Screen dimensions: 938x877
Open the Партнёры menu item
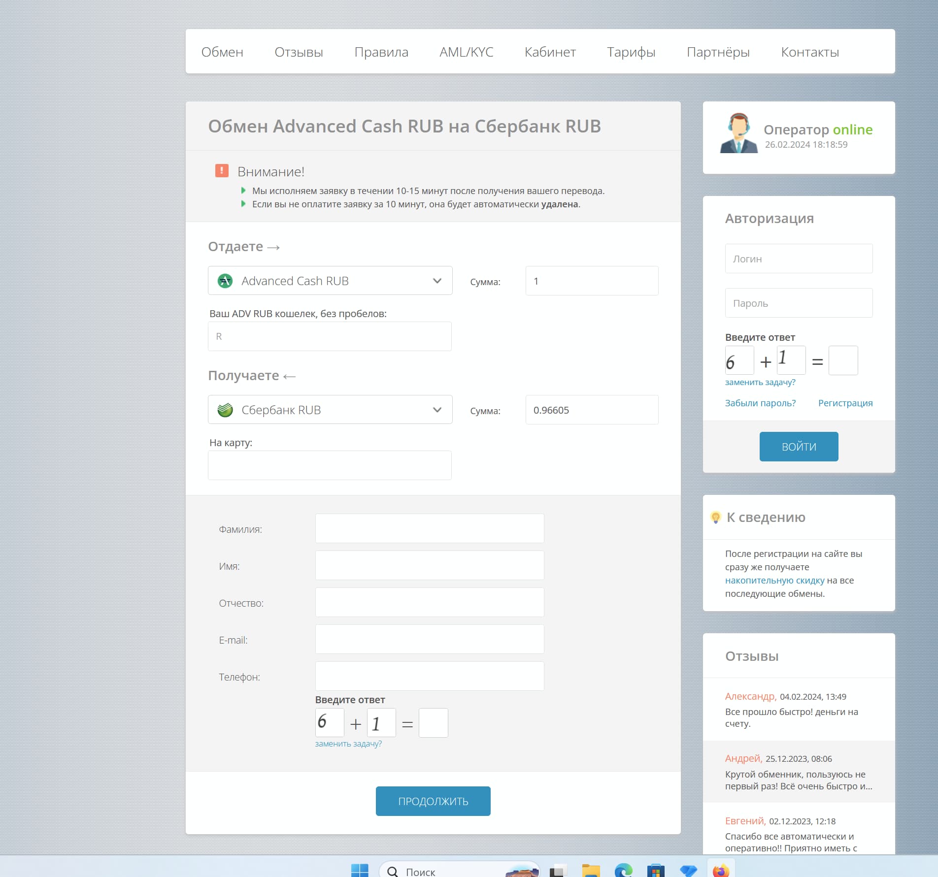(718, 52)
